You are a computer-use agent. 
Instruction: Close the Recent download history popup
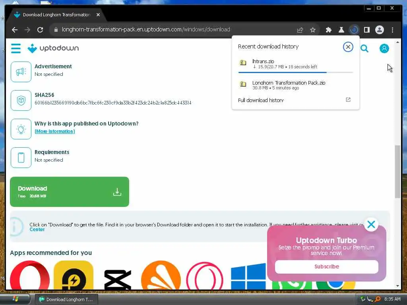click(x=348, y=47)
